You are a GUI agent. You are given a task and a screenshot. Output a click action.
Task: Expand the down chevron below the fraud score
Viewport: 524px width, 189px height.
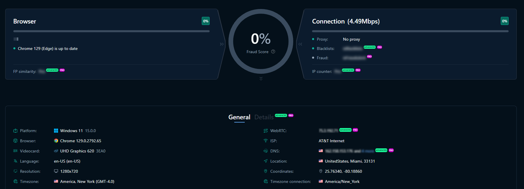[x=261, y=79]
